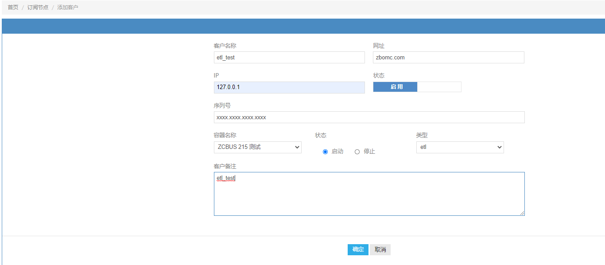
Task: Click the 网址 field with zbomc.com
Action: (448, 58)
